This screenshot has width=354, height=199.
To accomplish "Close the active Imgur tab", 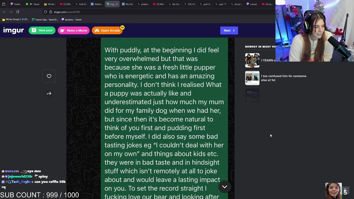I will tap(117, 4).
